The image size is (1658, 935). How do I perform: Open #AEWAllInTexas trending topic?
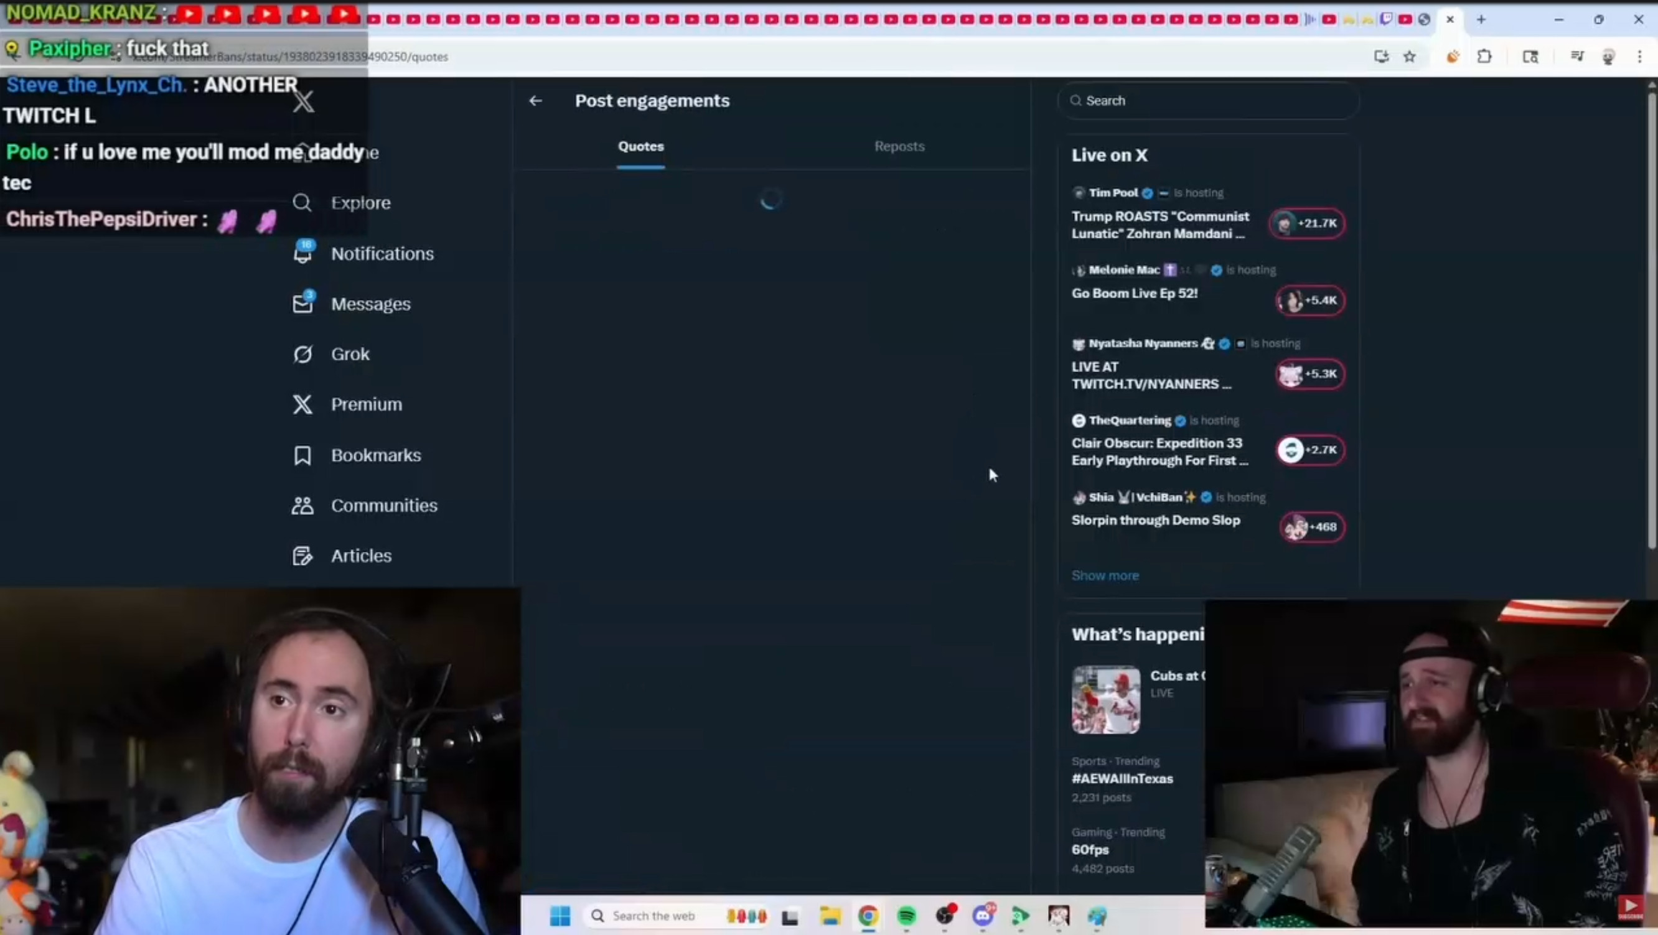(1122, 779)
